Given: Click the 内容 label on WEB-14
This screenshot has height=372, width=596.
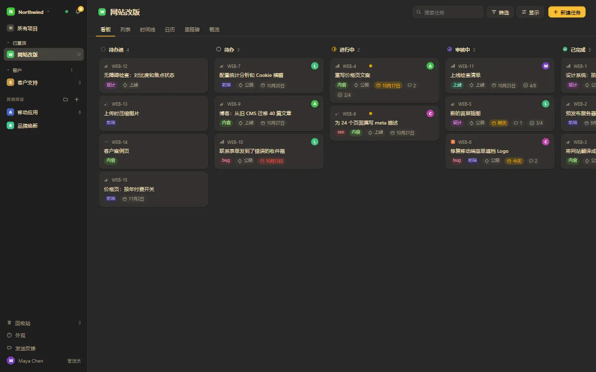Looking at the screenshot, I should 111,161.
